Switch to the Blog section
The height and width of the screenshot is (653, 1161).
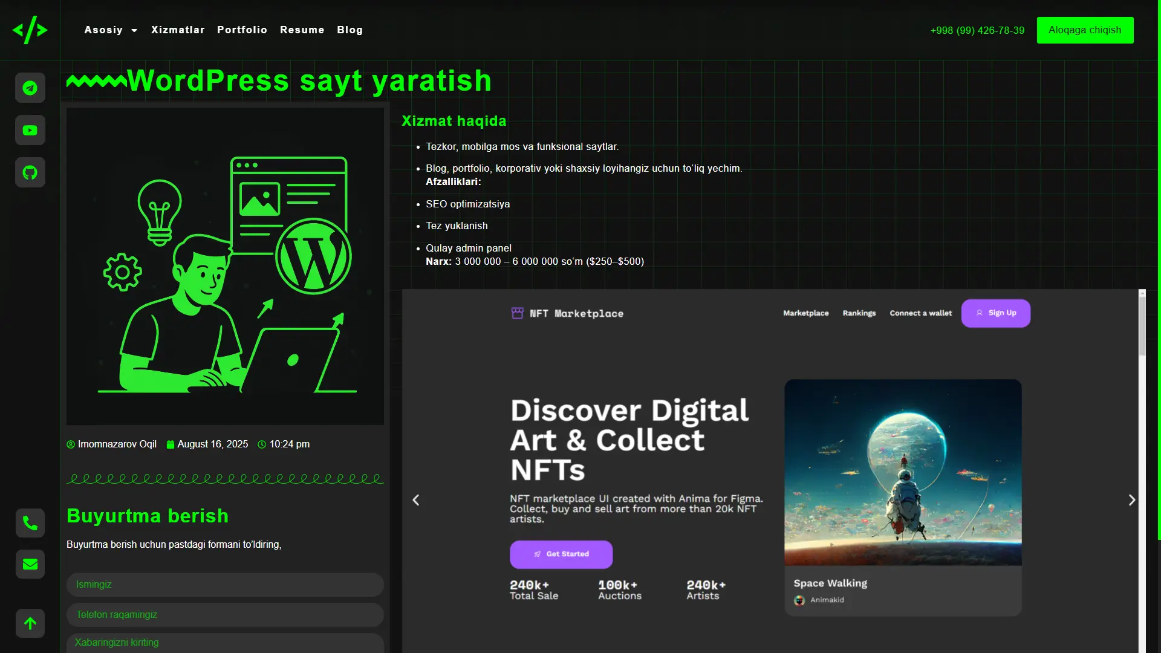(350, 30)
